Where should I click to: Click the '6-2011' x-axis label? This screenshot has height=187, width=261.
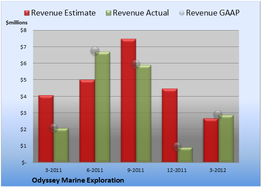point(95,170)
